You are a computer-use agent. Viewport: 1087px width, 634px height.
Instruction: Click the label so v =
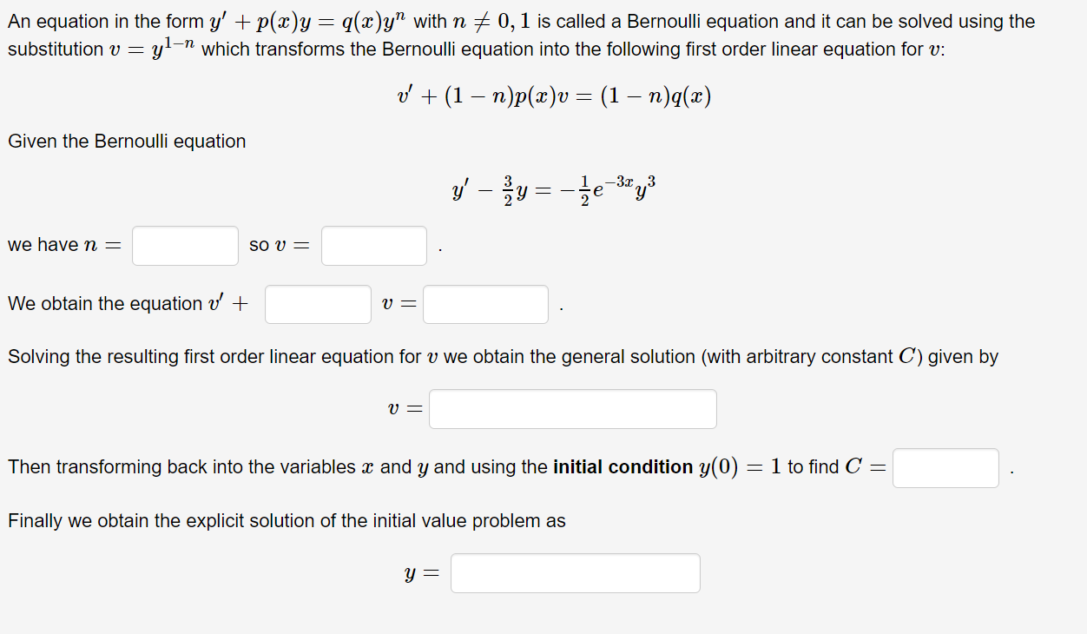click(x=278, y=245)
